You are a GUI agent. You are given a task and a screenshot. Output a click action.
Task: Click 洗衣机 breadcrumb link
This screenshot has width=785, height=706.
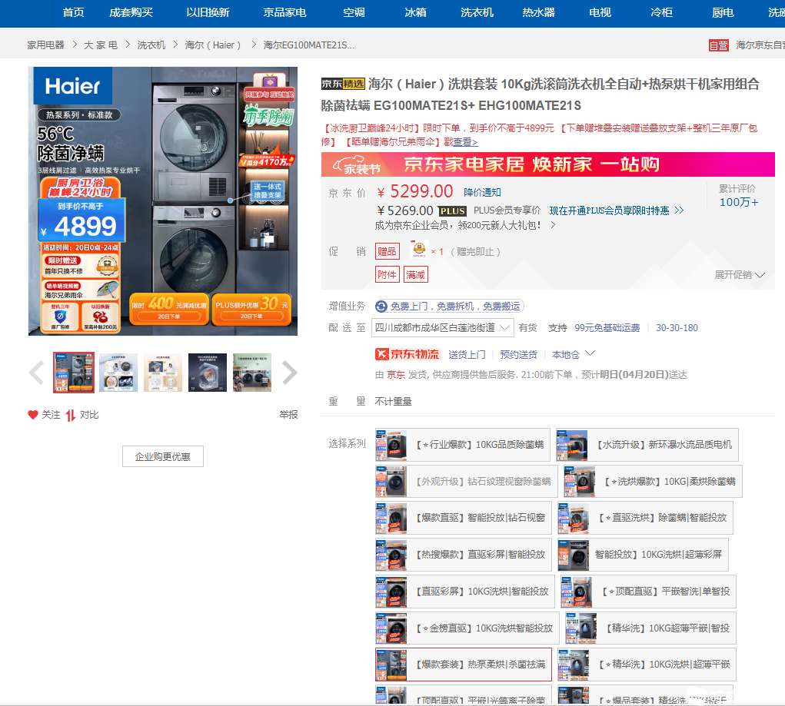point(151,45)
